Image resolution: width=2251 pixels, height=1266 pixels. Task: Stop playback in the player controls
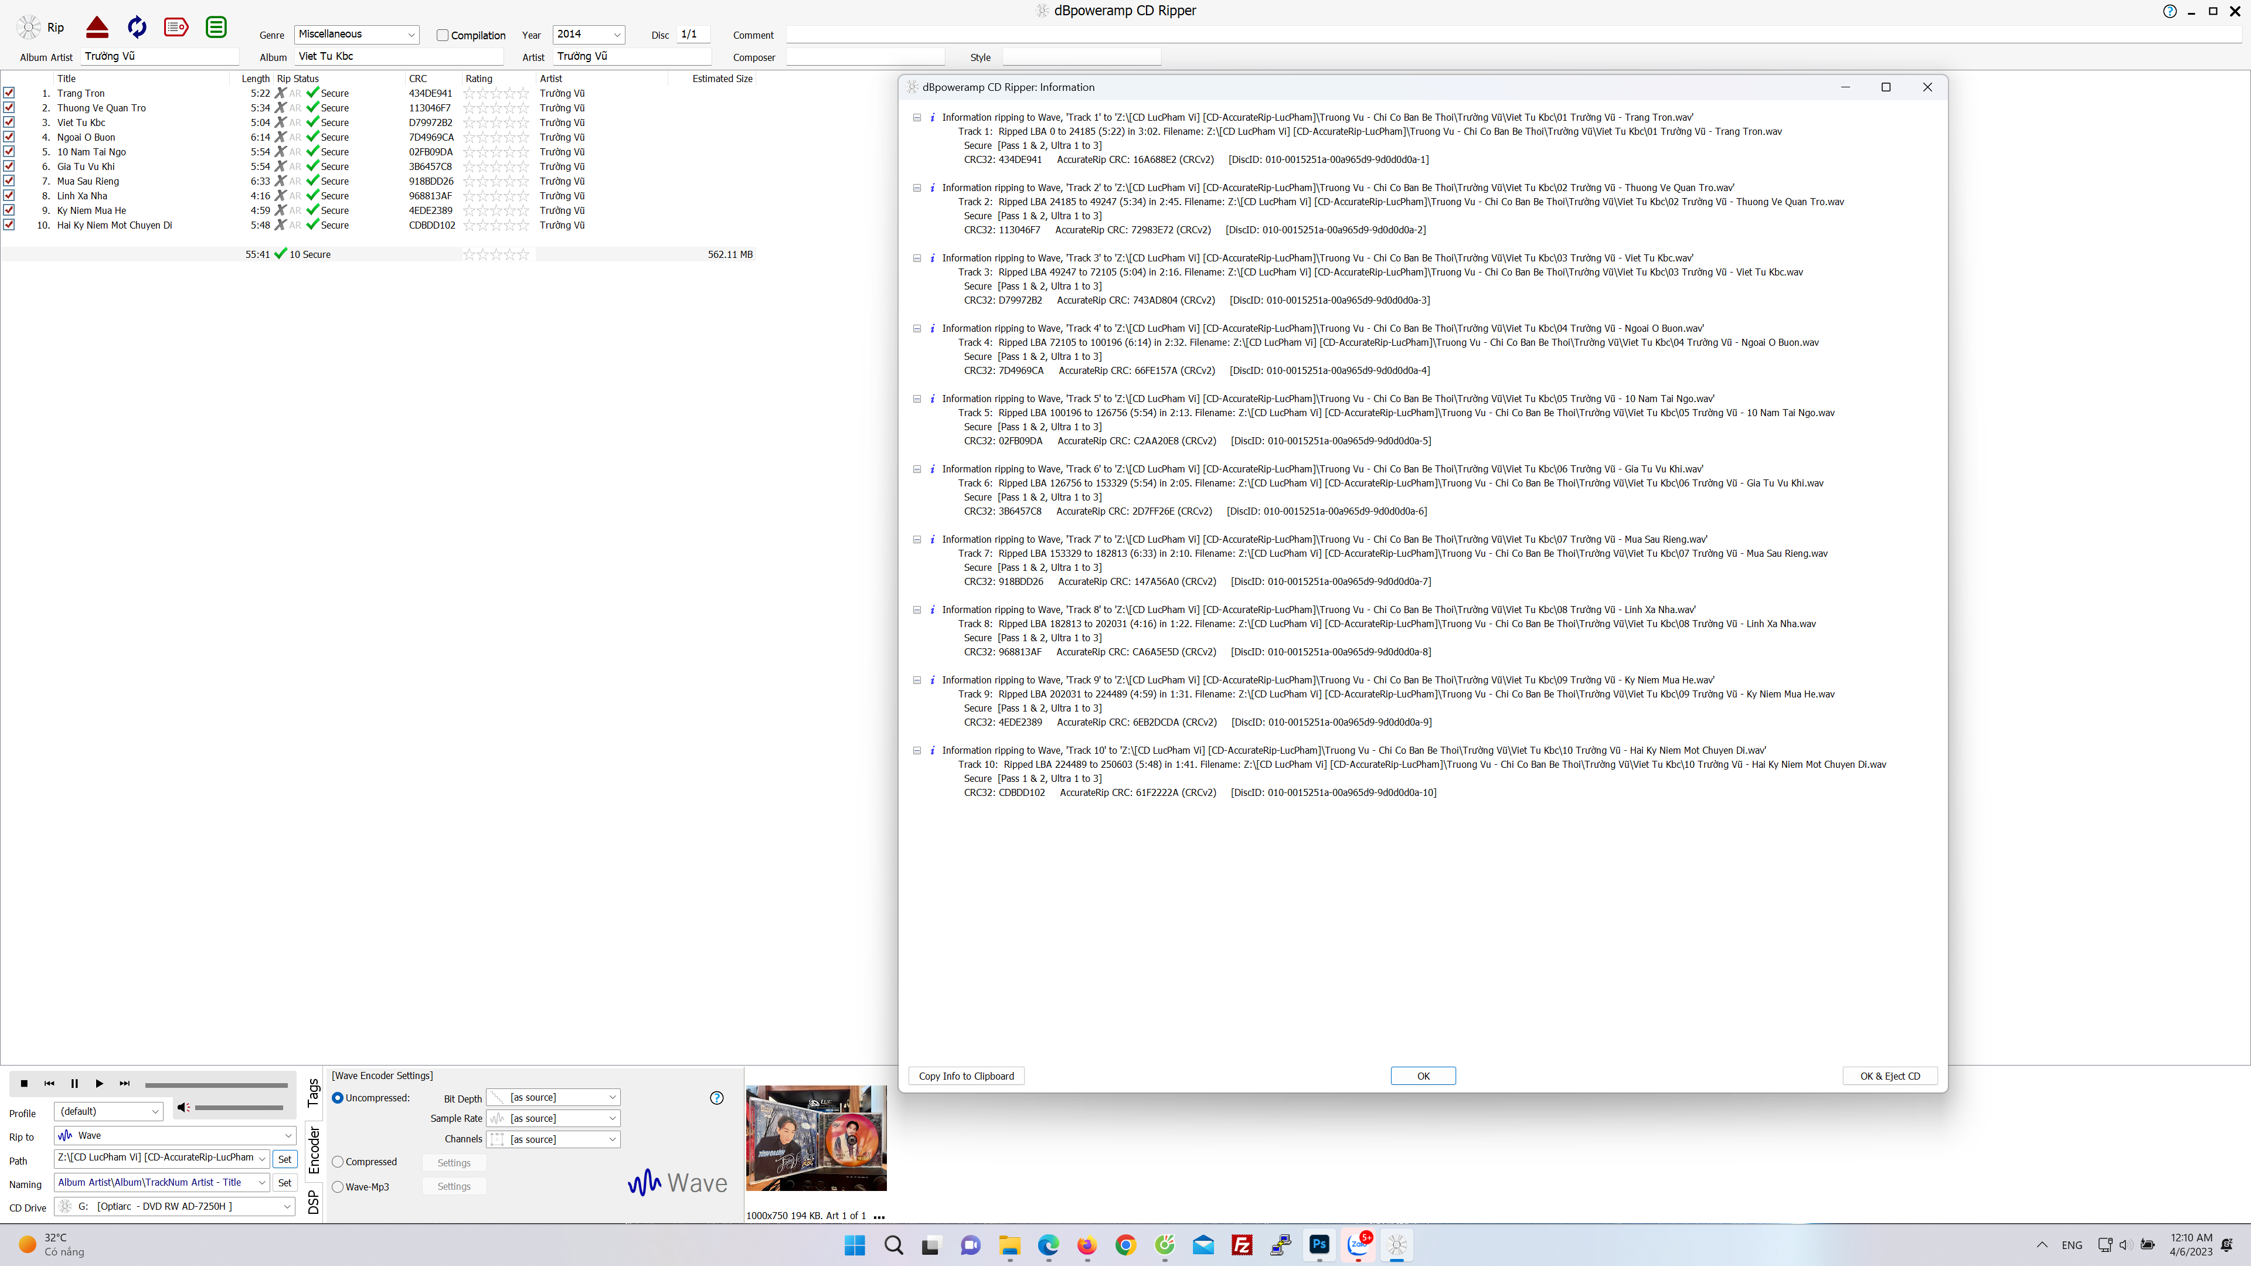tap(25, 1083)
